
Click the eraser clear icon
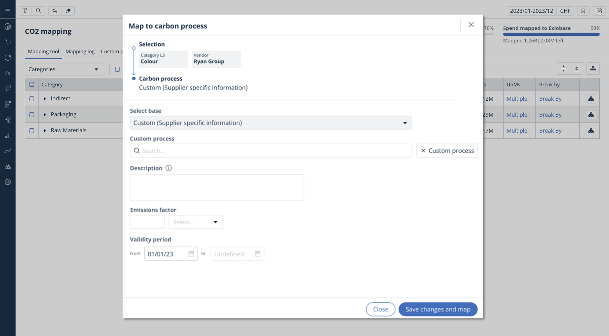[x=68, y=11]
